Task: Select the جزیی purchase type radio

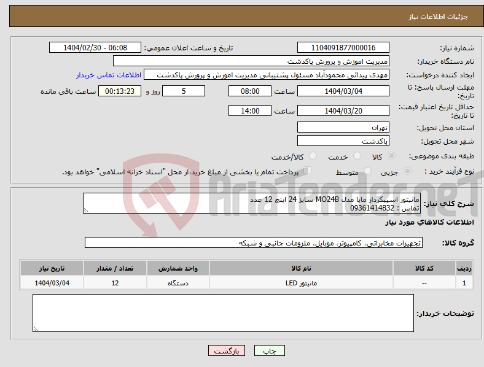Action: tap(407, 171)
